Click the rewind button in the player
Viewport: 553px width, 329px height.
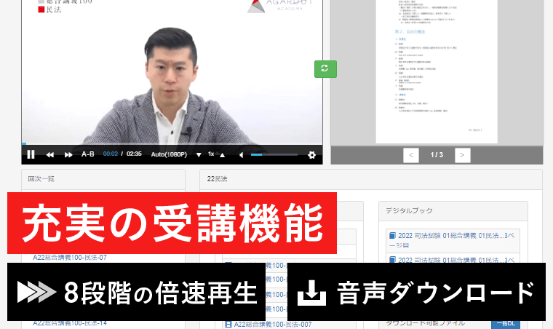pyautogui.click(x=50, y=154)
